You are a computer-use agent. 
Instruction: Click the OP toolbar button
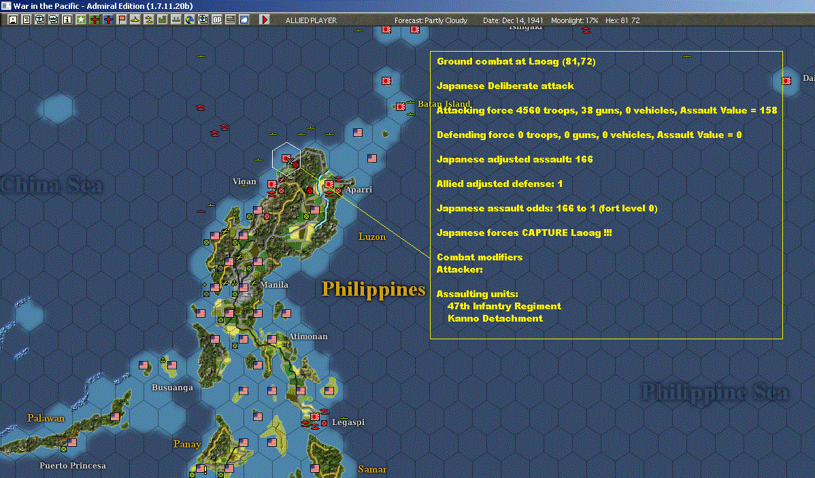point(217,20)
